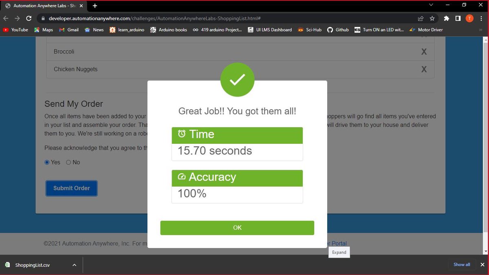Click the OK button in the dialog
This screenshot has width=489, height=275.
tap(237, 228)
